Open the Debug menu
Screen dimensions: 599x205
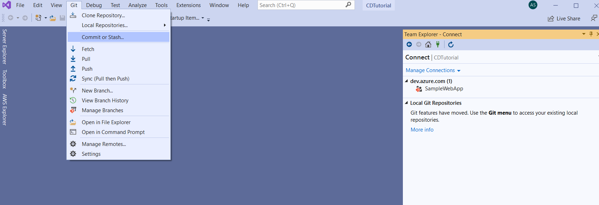[x=94, y=5]
